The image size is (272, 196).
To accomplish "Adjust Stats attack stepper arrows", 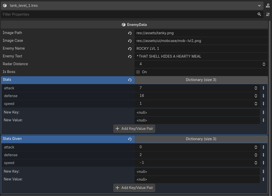I will click(256, 88).
